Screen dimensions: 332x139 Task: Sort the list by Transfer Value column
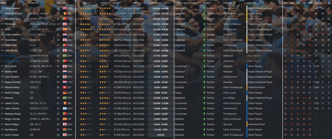click(x=155, y=3)
